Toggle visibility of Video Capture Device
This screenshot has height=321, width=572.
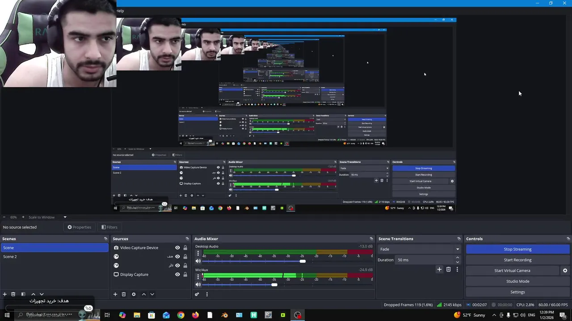177,248
